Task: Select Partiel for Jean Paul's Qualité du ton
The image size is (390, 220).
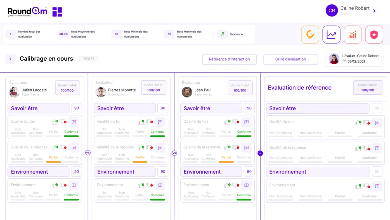Action: (226, 133)
